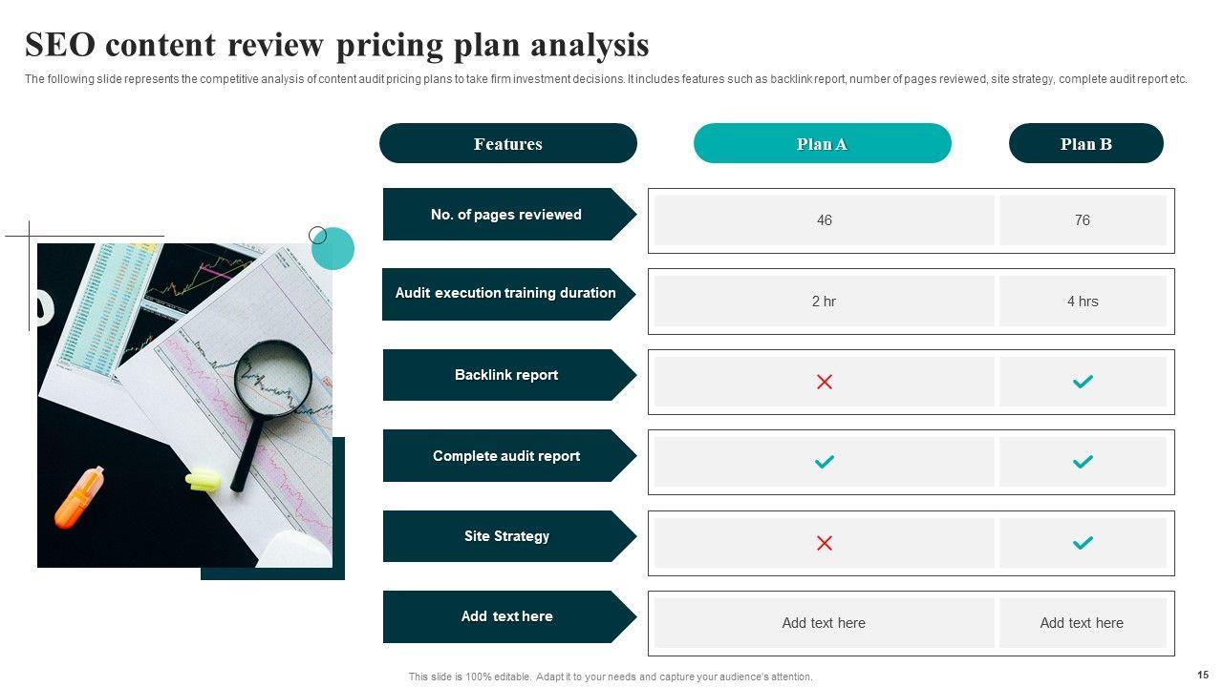Click the Site Strategy arrow label

(505, 536)
